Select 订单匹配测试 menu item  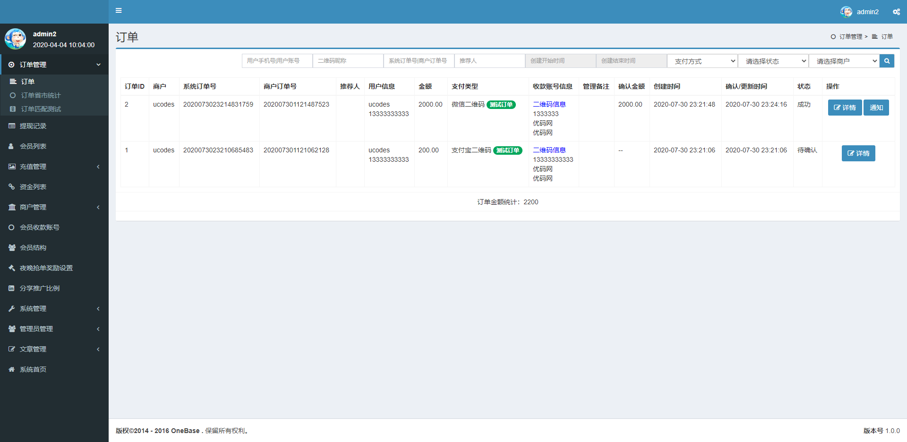[x=41, y=109]
